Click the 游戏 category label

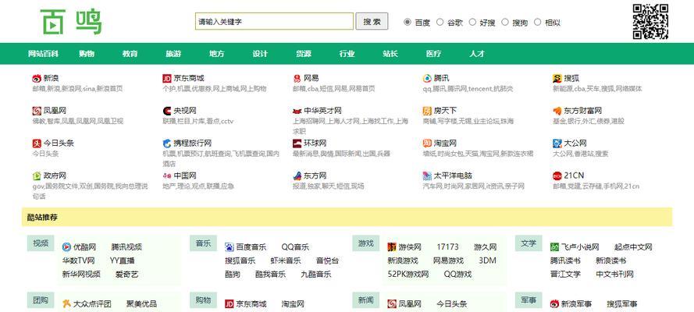[366, 243]
